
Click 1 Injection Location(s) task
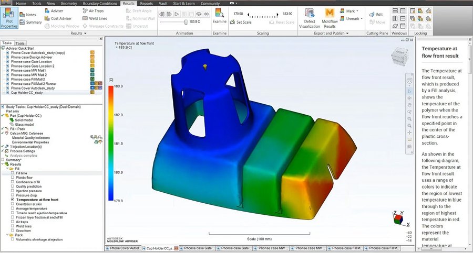point(26,147)
